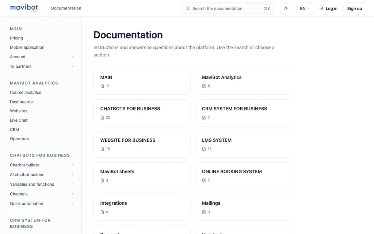Open the CHATBOTS FOR BUSINESS card
Viewport: 374px width, 234px height.
pos(142,113)
